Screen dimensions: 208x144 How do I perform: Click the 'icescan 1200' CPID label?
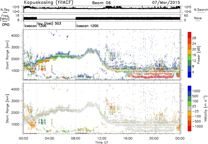[87, 26]
